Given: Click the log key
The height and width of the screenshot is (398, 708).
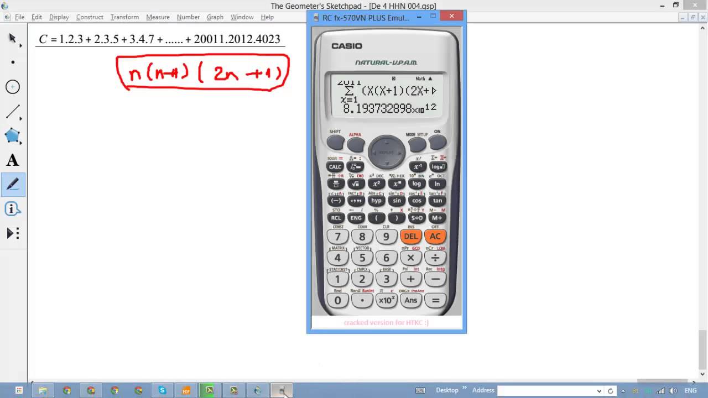Looking at the screenshot, I should pyautogui.click(x=417, y=184).
